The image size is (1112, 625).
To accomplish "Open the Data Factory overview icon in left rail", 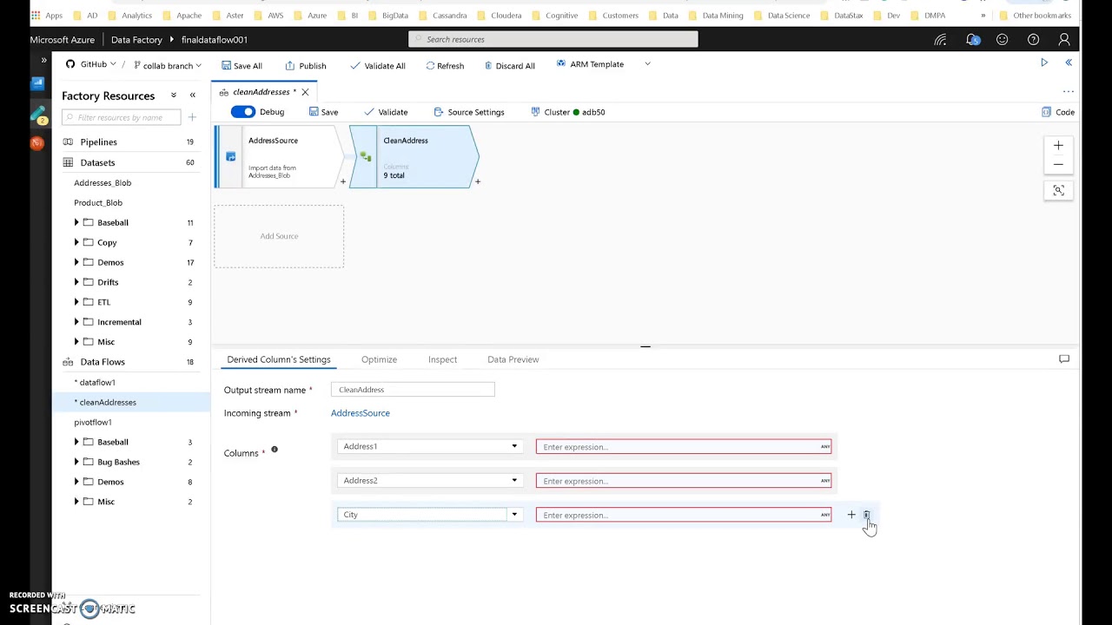I will click(37, 83).
